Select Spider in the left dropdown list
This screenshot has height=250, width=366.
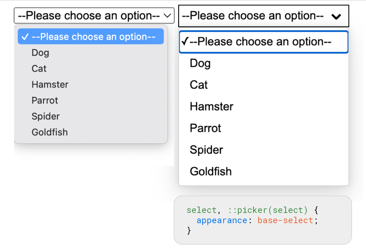tap(46, 116)
